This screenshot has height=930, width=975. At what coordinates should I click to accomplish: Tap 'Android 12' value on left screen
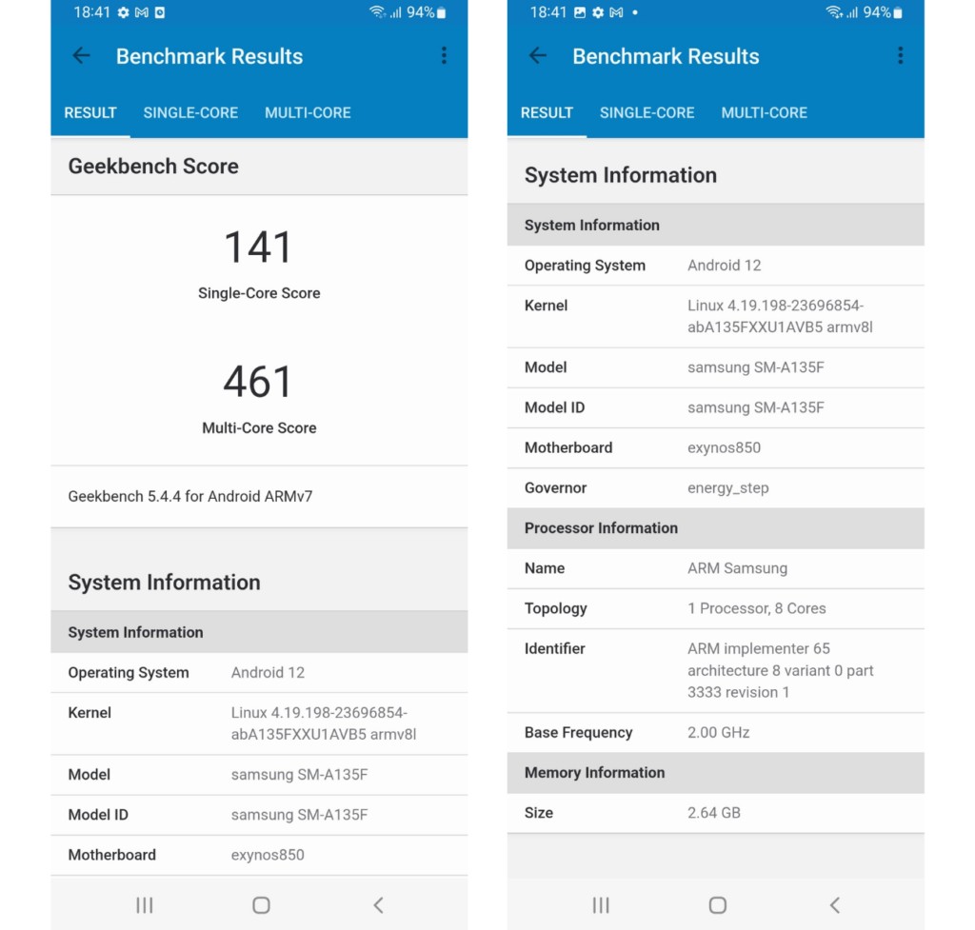coord(268,673)
